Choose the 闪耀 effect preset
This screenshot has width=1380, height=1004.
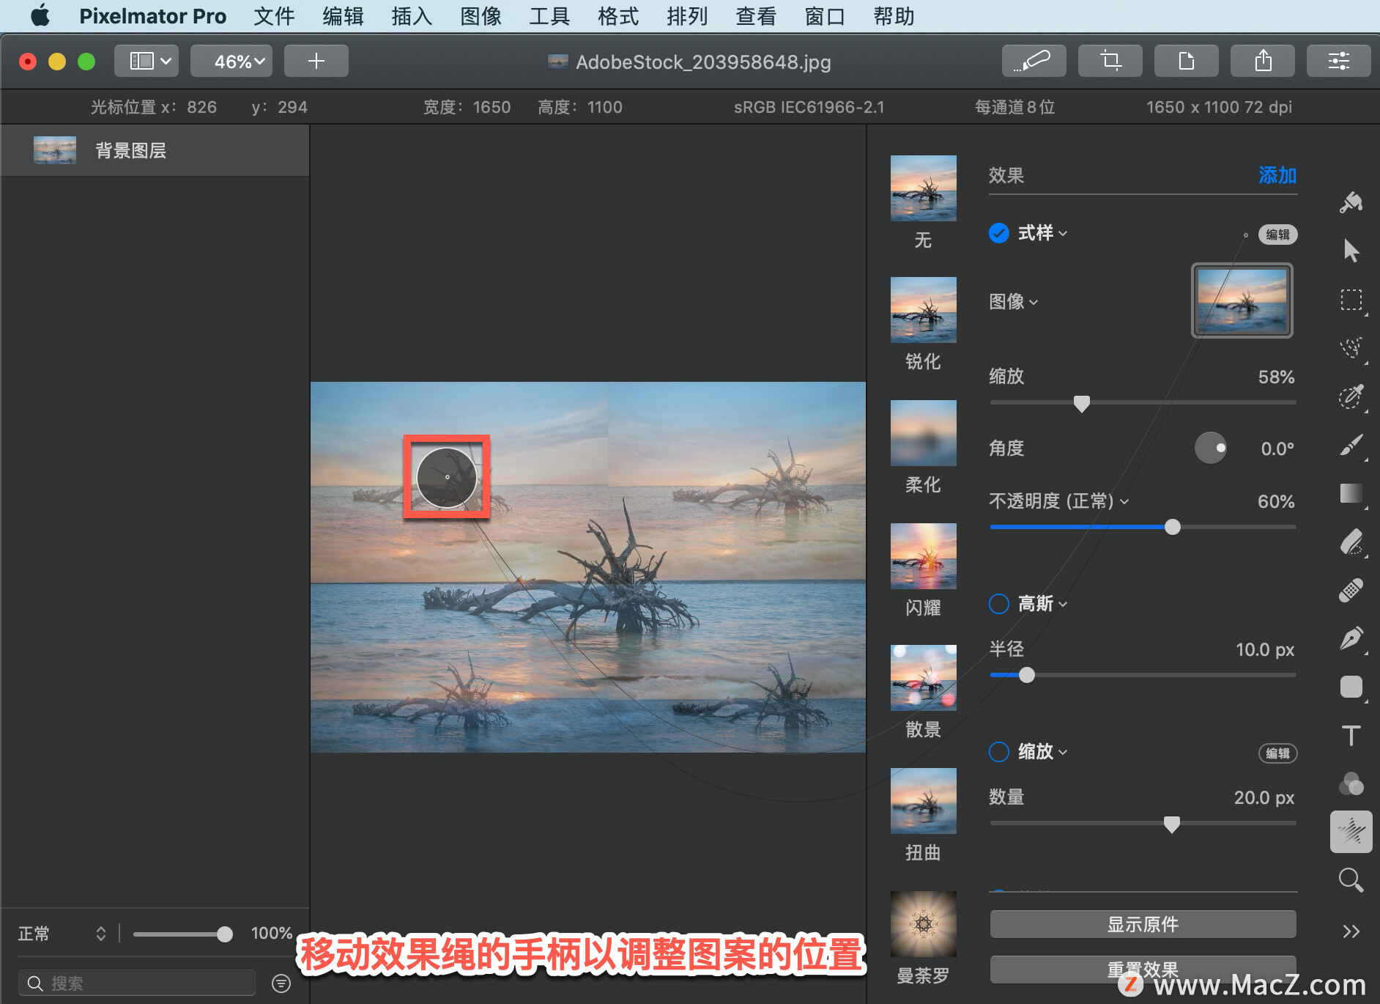[923, 569]
